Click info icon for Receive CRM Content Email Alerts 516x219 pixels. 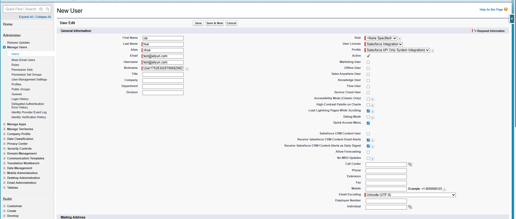pyautogui.click(x=372, y=140)
